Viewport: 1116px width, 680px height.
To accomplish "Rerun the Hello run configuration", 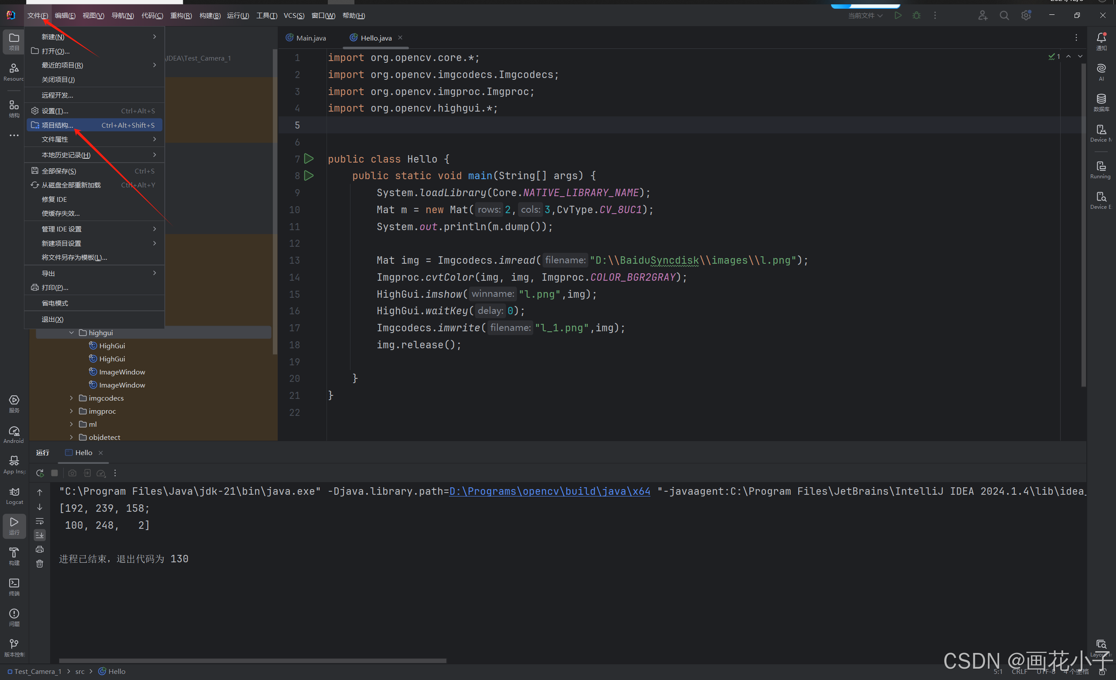I will pyautogui.click(x=40, y=473).
